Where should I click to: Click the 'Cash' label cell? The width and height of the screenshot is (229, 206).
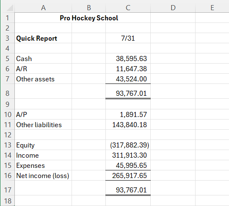click(43, 58)
